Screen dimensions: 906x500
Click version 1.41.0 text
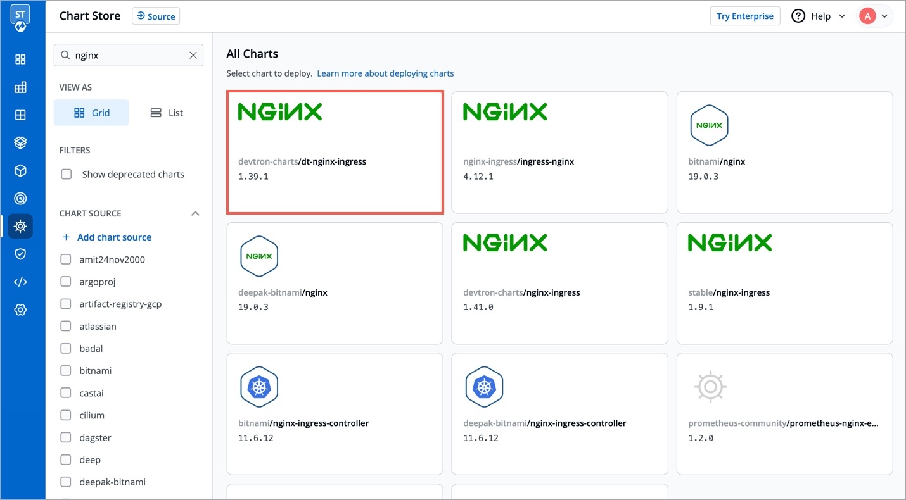coord(478,308)
